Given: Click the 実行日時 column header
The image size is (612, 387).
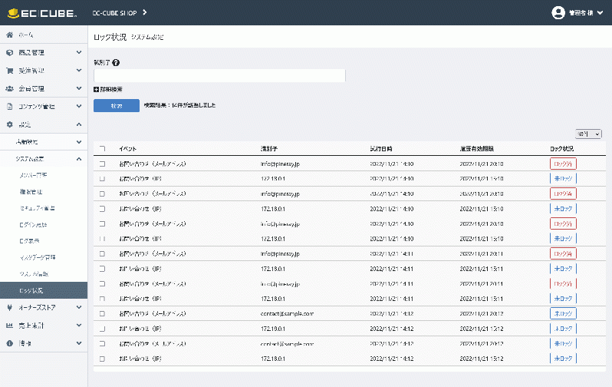Looking at the screenshot, I should tap(381, 148).
